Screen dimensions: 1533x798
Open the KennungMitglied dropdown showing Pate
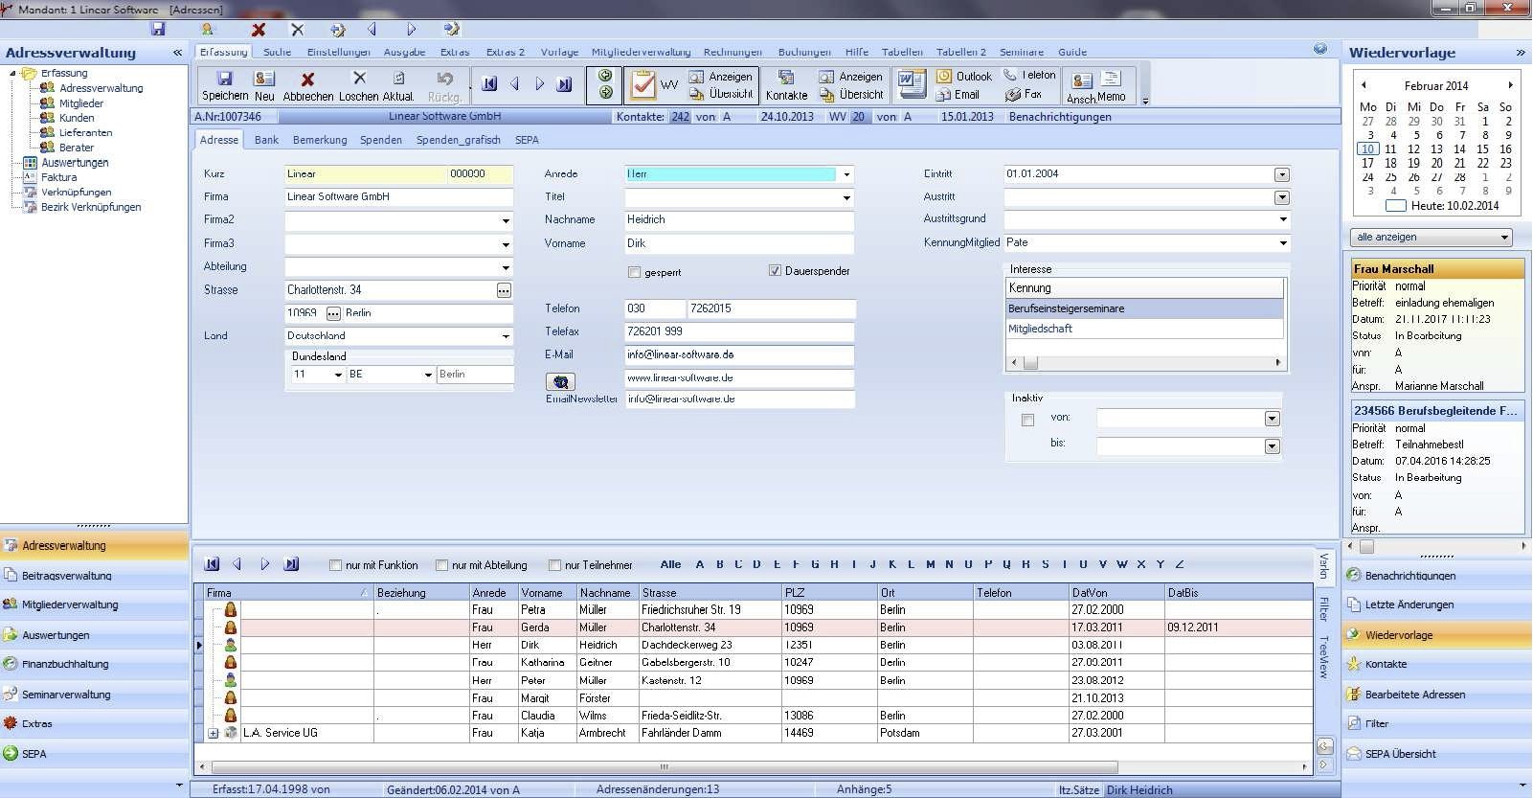click(1283, 243)
